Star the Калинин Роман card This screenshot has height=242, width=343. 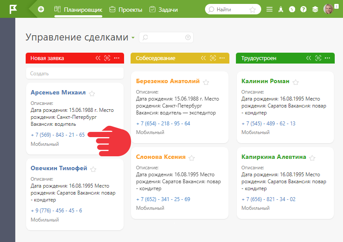point(296,82)
